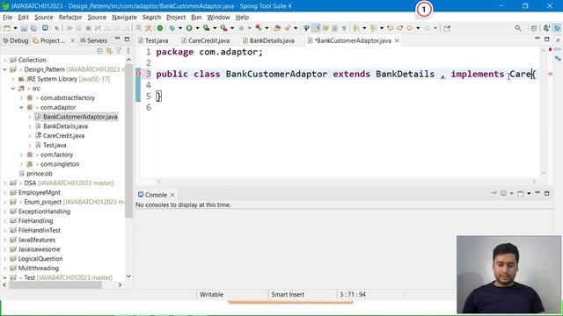The height and width of the screenshot is (316, 563).
Task: Click the Next Annotation icon
Action: coord(355,28)
